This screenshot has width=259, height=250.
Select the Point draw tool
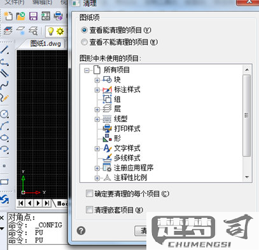point(4,166)
